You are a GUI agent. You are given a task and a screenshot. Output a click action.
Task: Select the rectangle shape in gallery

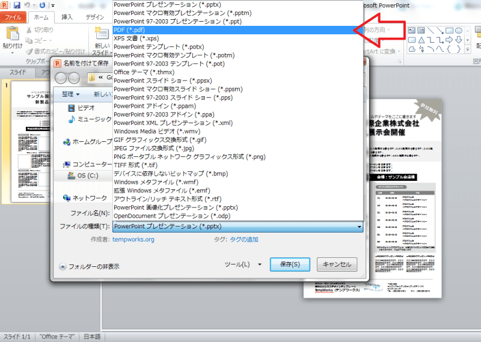(x=449, y=31)
